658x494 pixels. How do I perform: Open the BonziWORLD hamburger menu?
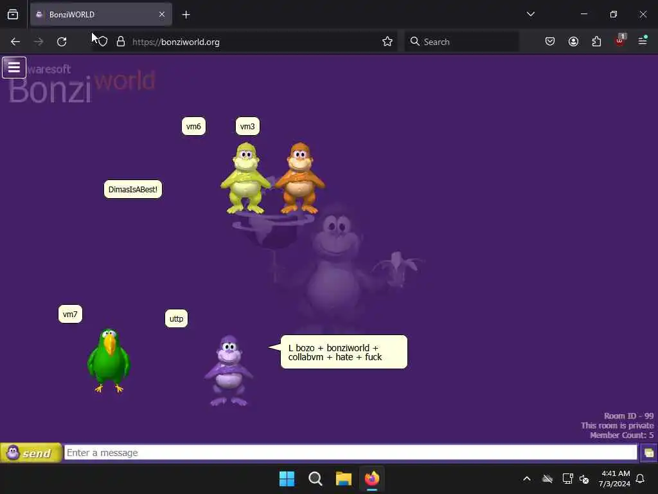tap(14, 67)
